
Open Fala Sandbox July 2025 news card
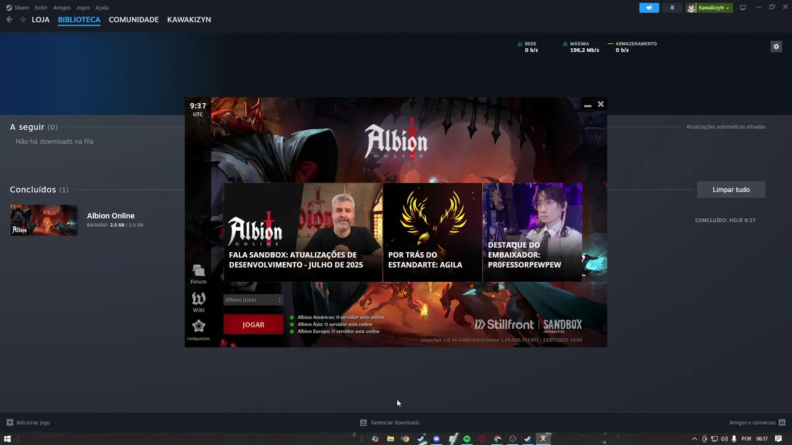303,232
